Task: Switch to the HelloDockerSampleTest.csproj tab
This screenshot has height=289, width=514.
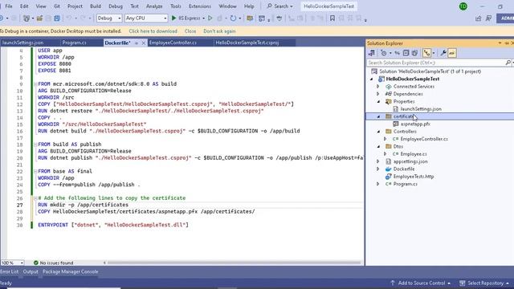Action: click(x=247, y=43)
